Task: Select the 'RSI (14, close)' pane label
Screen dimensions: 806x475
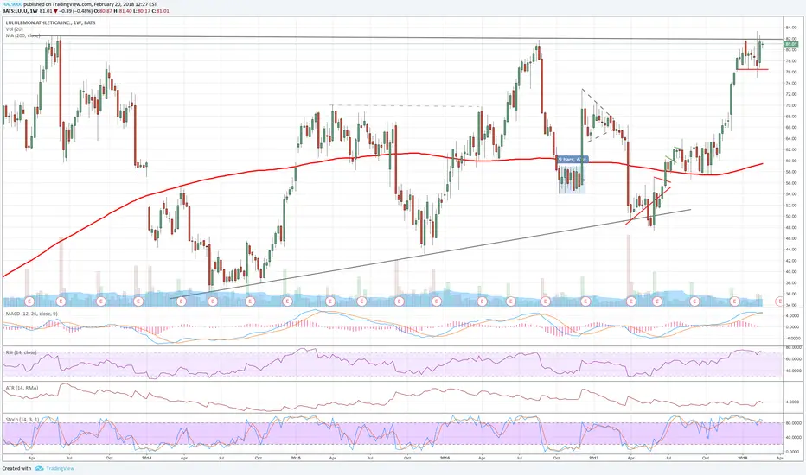Action: 21,352
